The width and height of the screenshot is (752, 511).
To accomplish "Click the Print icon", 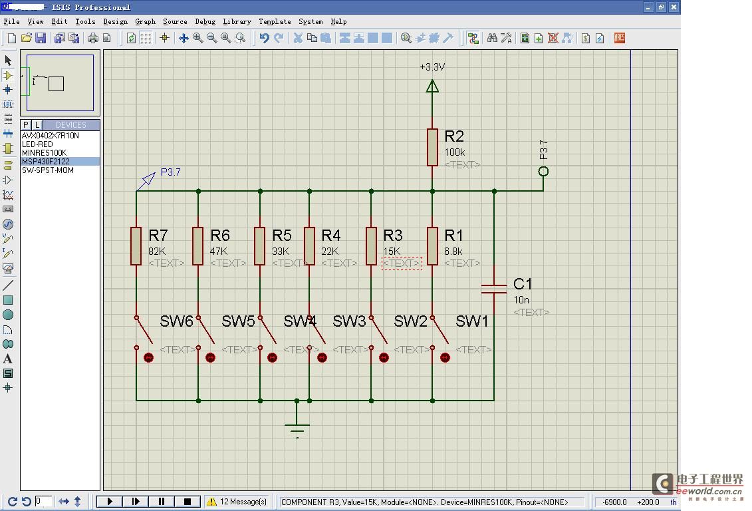I will click(93, 38).
